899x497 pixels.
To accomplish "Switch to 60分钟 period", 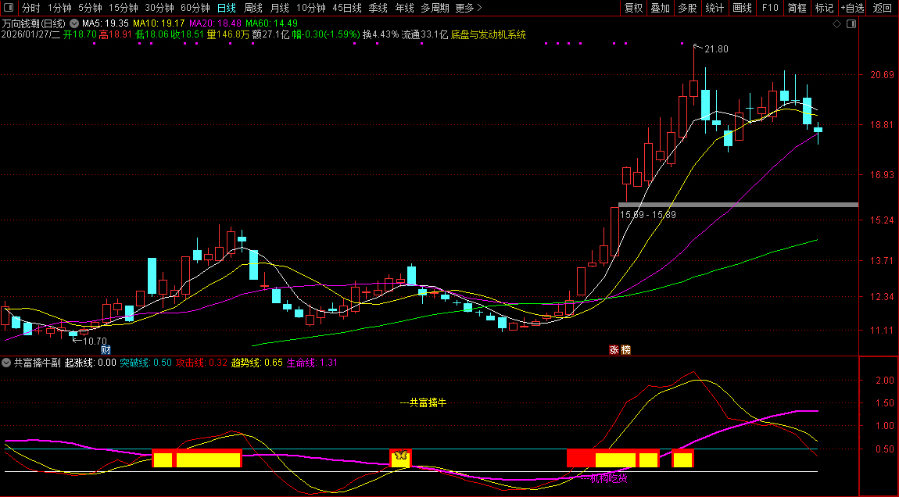I will pyautogui.click(x=195, y=8).
